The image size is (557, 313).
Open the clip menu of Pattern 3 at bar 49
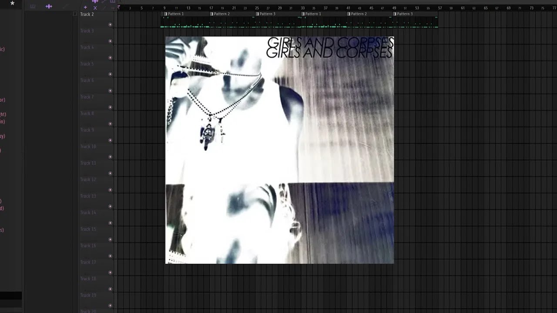coord(395,14)
